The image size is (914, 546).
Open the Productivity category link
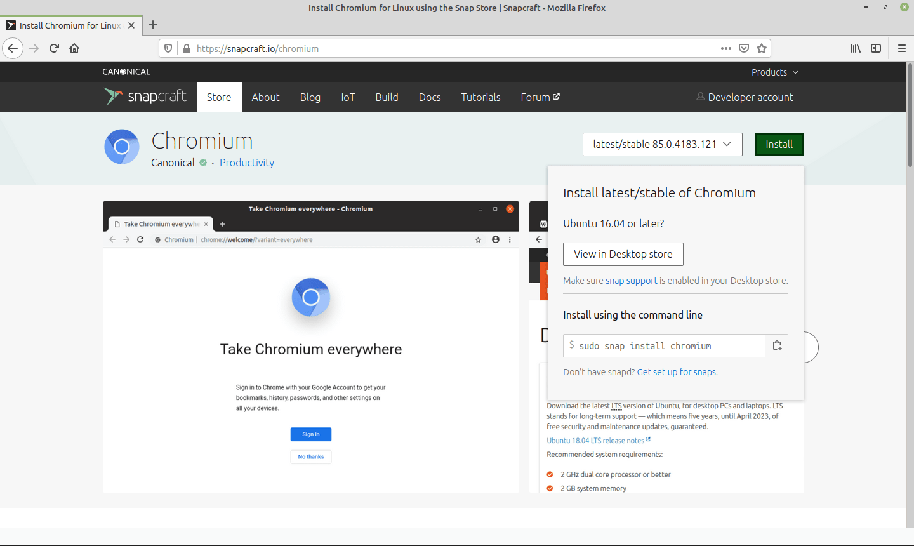[x=247, y=163]
